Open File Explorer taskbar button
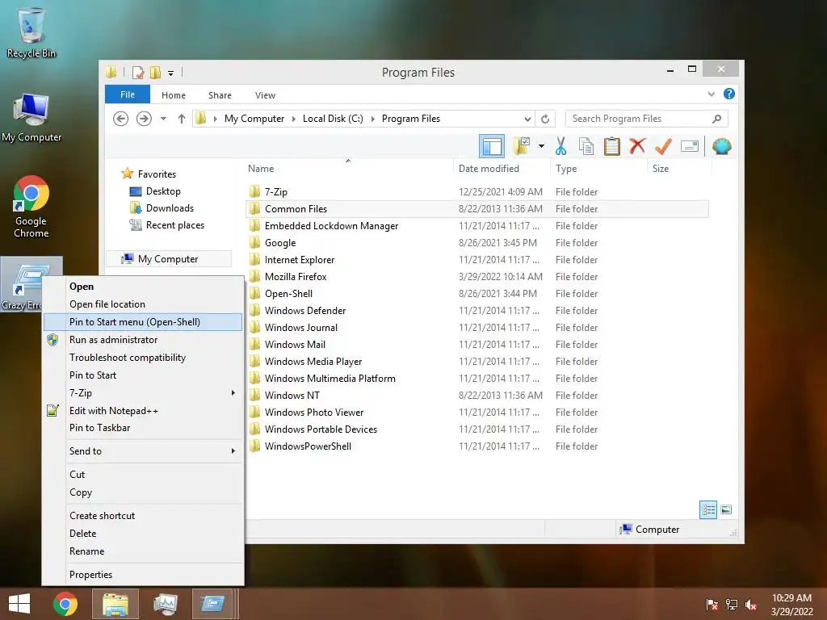 click(115, 604)
